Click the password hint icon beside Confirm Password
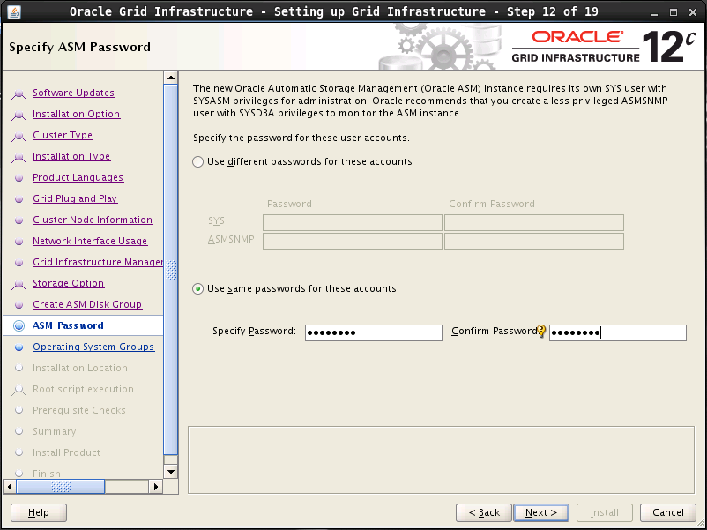 click(542, 332)
